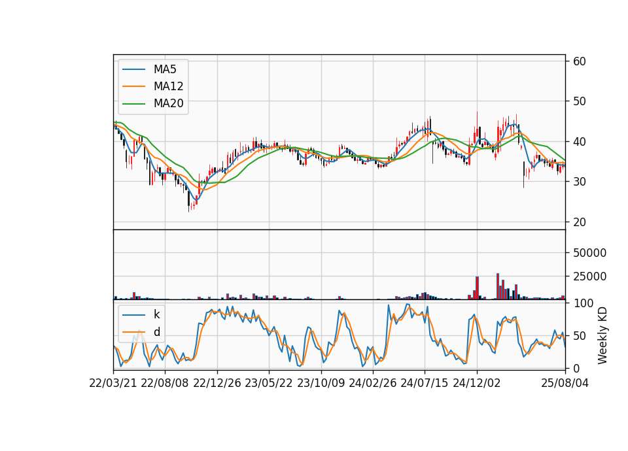The width and height of the screenshot is (628, 451).
Task: Click the 22/08/08 date label
Action: pos(165,383)
